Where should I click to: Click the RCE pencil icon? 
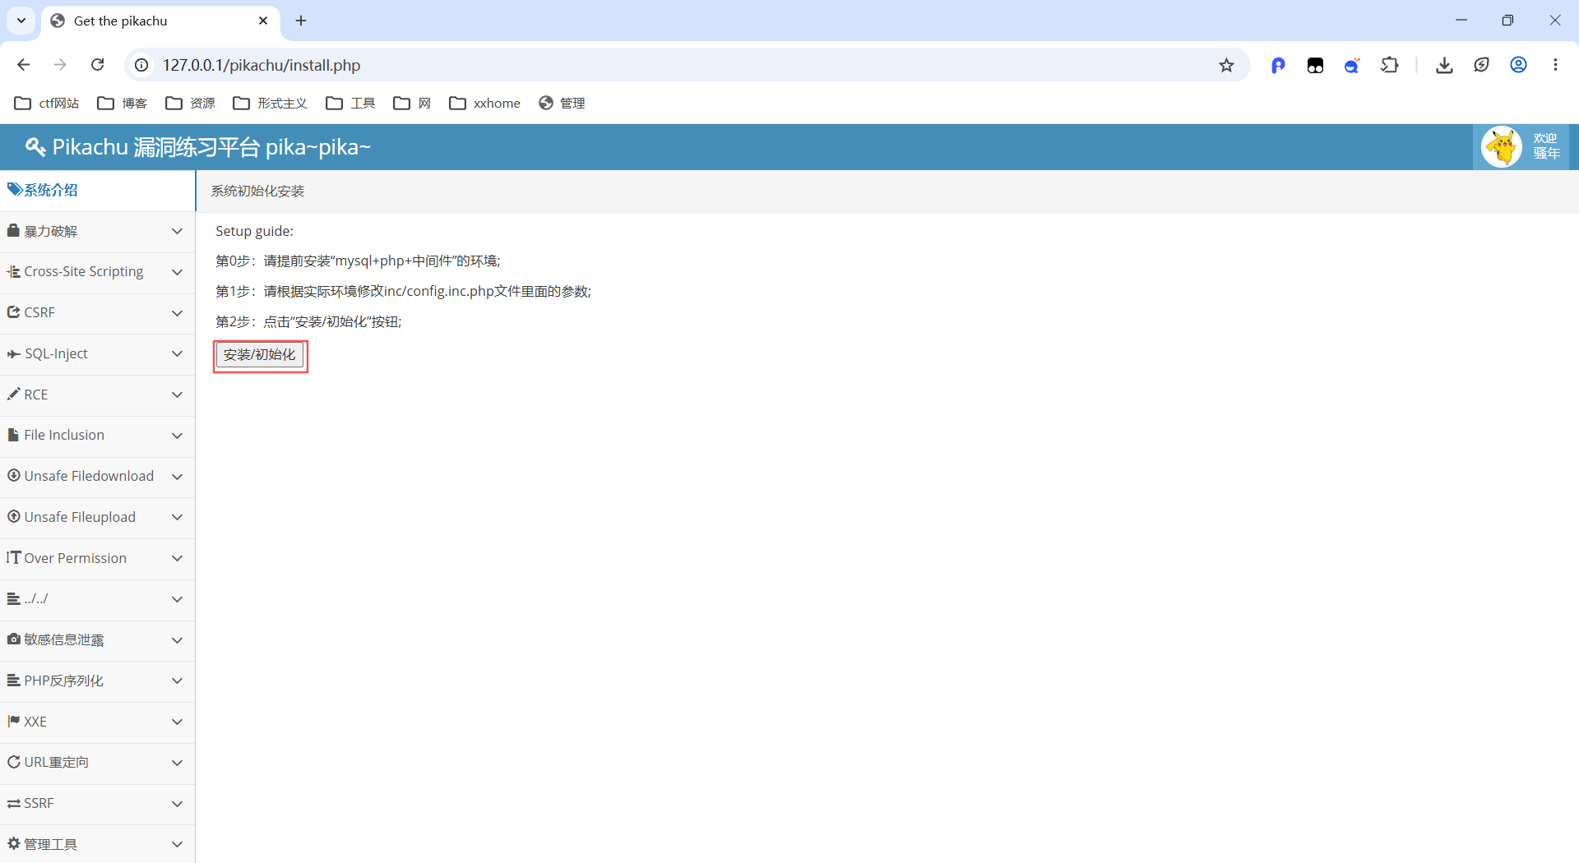(13, 395)
